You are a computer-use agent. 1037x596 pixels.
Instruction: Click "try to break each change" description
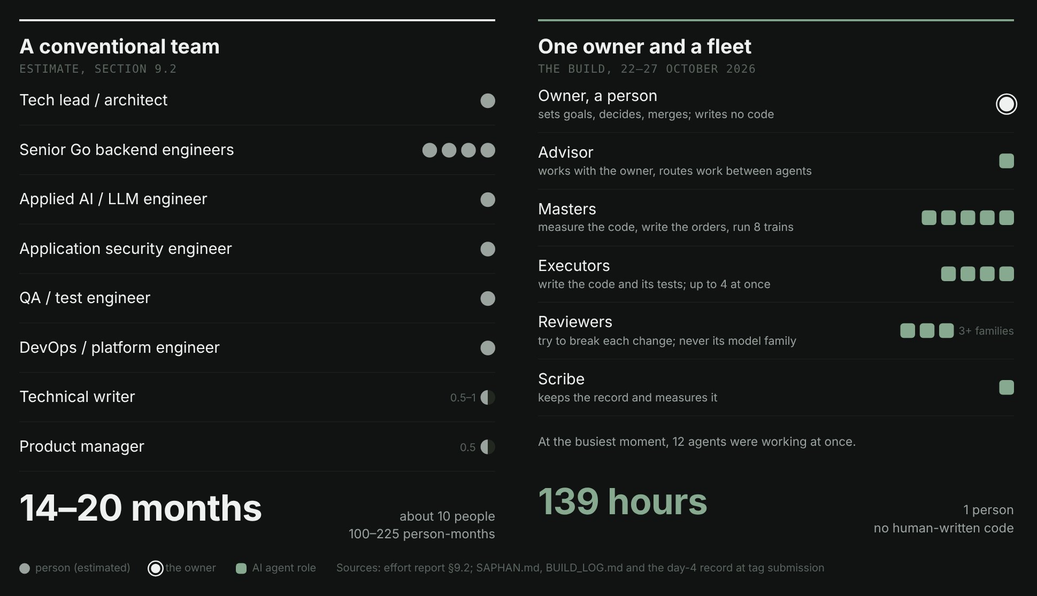coord(667,341)
